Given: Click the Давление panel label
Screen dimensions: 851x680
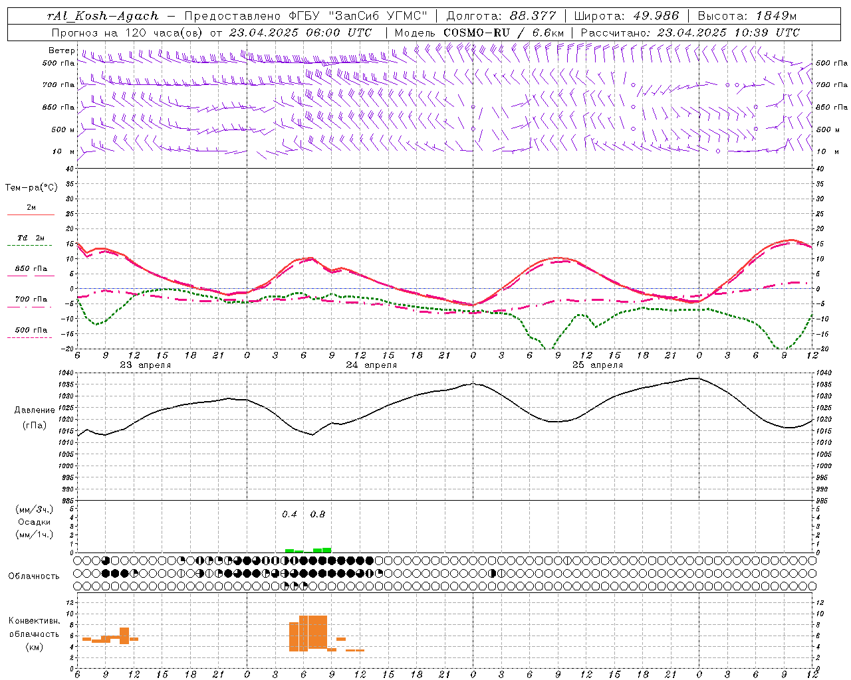Looking at the screenshot, I should coord(35,410).
